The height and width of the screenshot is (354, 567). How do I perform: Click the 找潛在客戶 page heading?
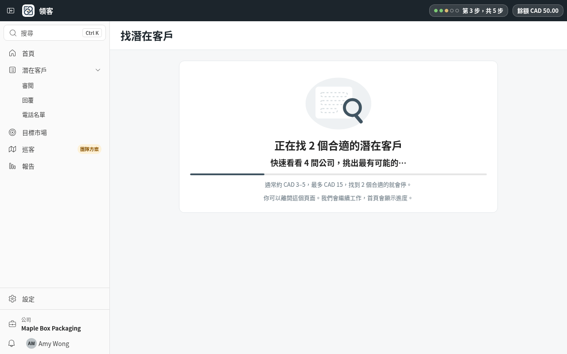[x=147, y=36]
